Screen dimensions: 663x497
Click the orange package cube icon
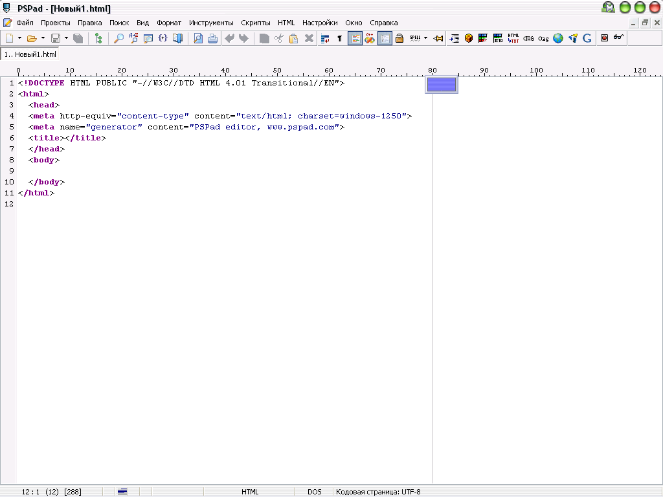pos(469,38)
